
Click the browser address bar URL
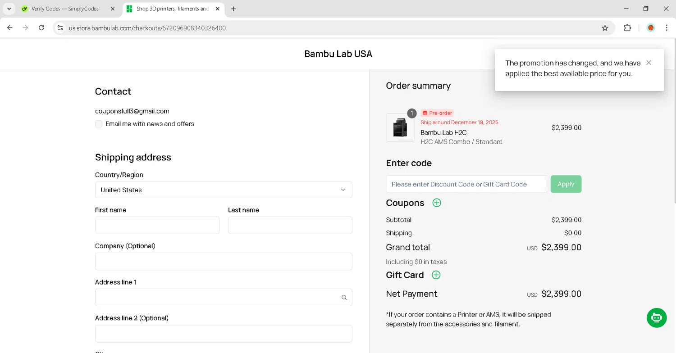pyautogui.click(x=147, y=28)
